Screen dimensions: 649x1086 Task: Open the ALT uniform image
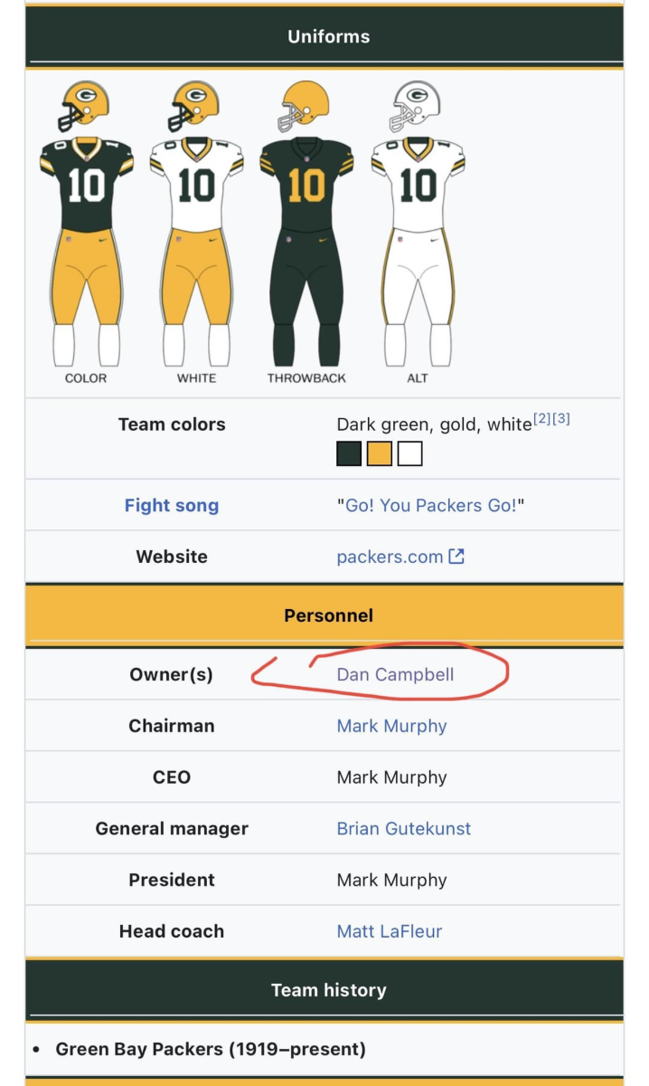point(418,224)
